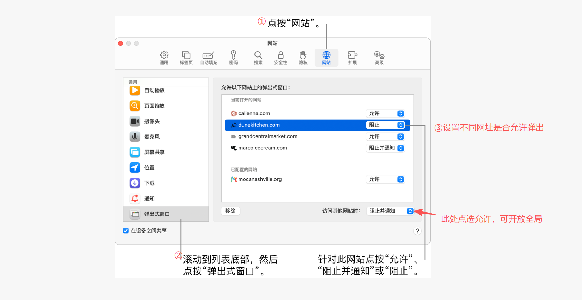The image size is (582, 300).
Task: Click the 下载 download icon
Action: [135, 183]
